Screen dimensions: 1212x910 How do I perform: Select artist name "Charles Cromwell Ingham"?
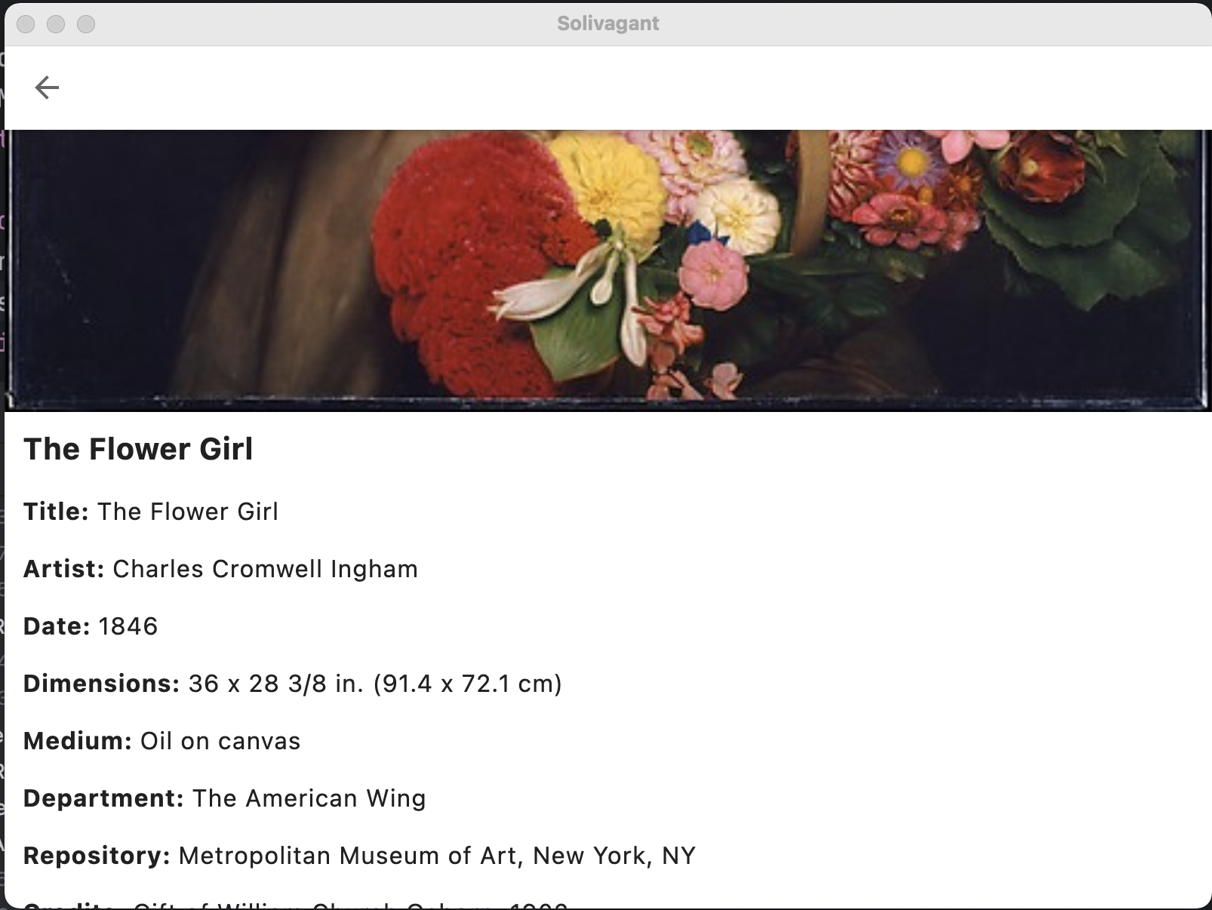pos(265,569)
